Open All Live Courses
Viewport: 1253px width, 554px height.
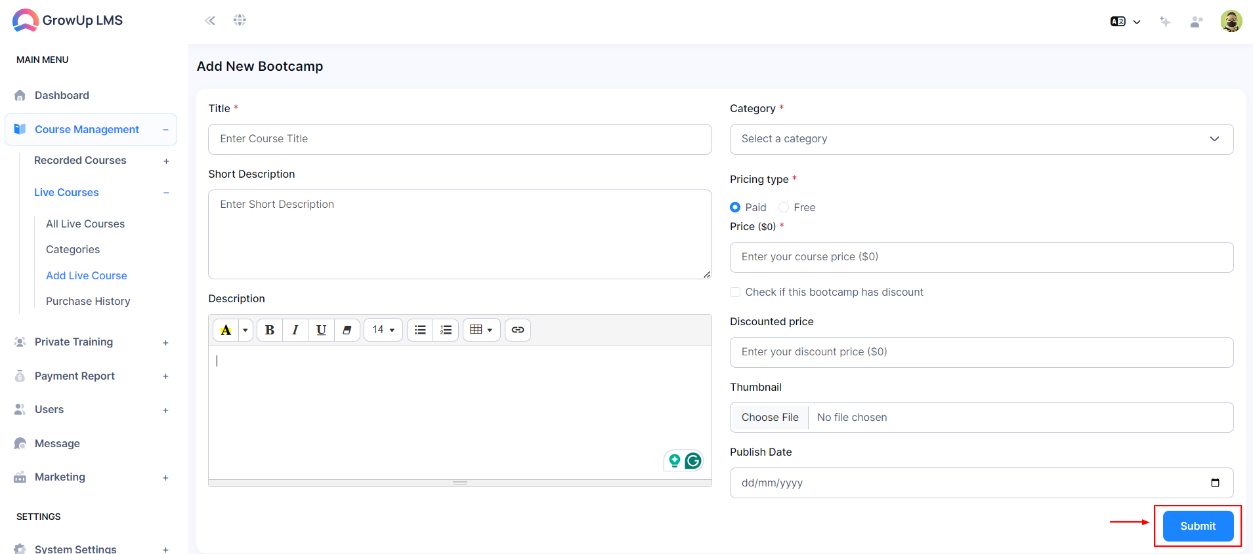(85, 224)
